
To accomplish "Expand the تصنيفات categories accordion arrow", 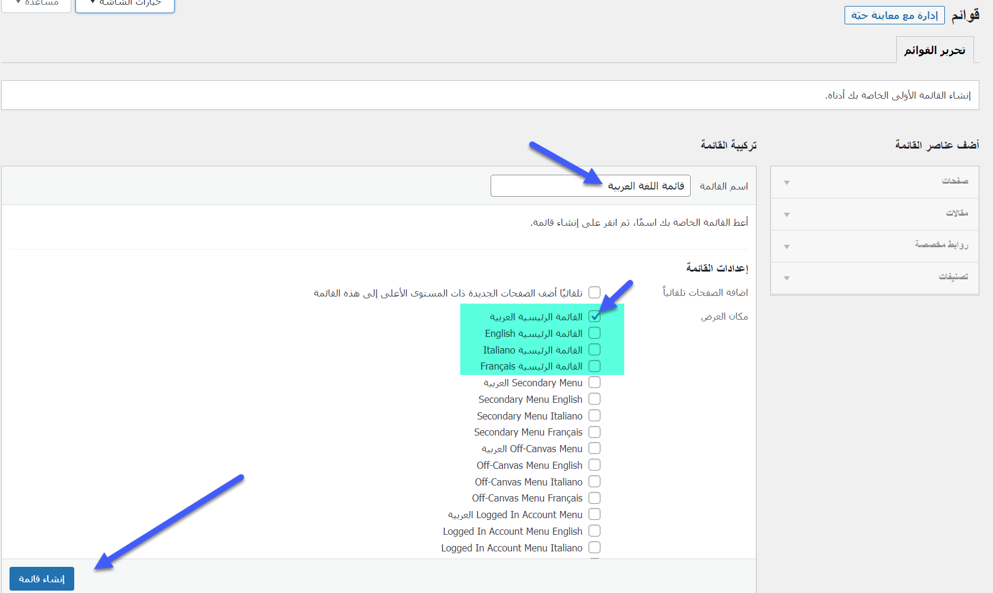I will pos(786,278).
